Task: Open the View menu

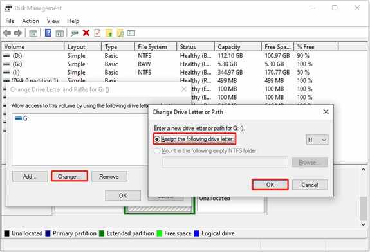Action: tap(53, 21)
